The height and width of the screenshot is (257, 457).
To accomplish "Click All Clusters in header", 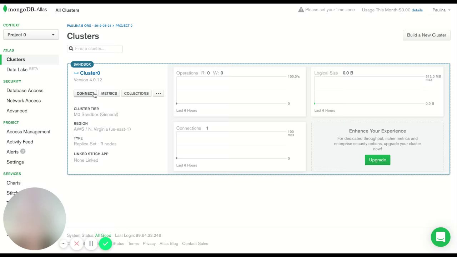I will point(67,10).
